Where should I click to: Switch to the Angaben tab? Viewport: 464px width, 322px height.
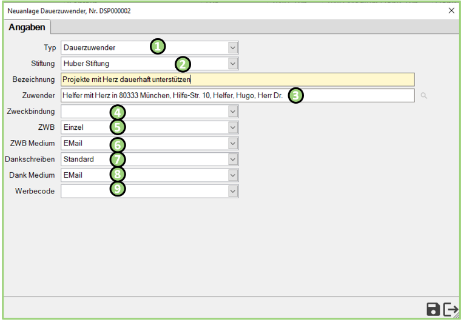(x=28, y=27)
